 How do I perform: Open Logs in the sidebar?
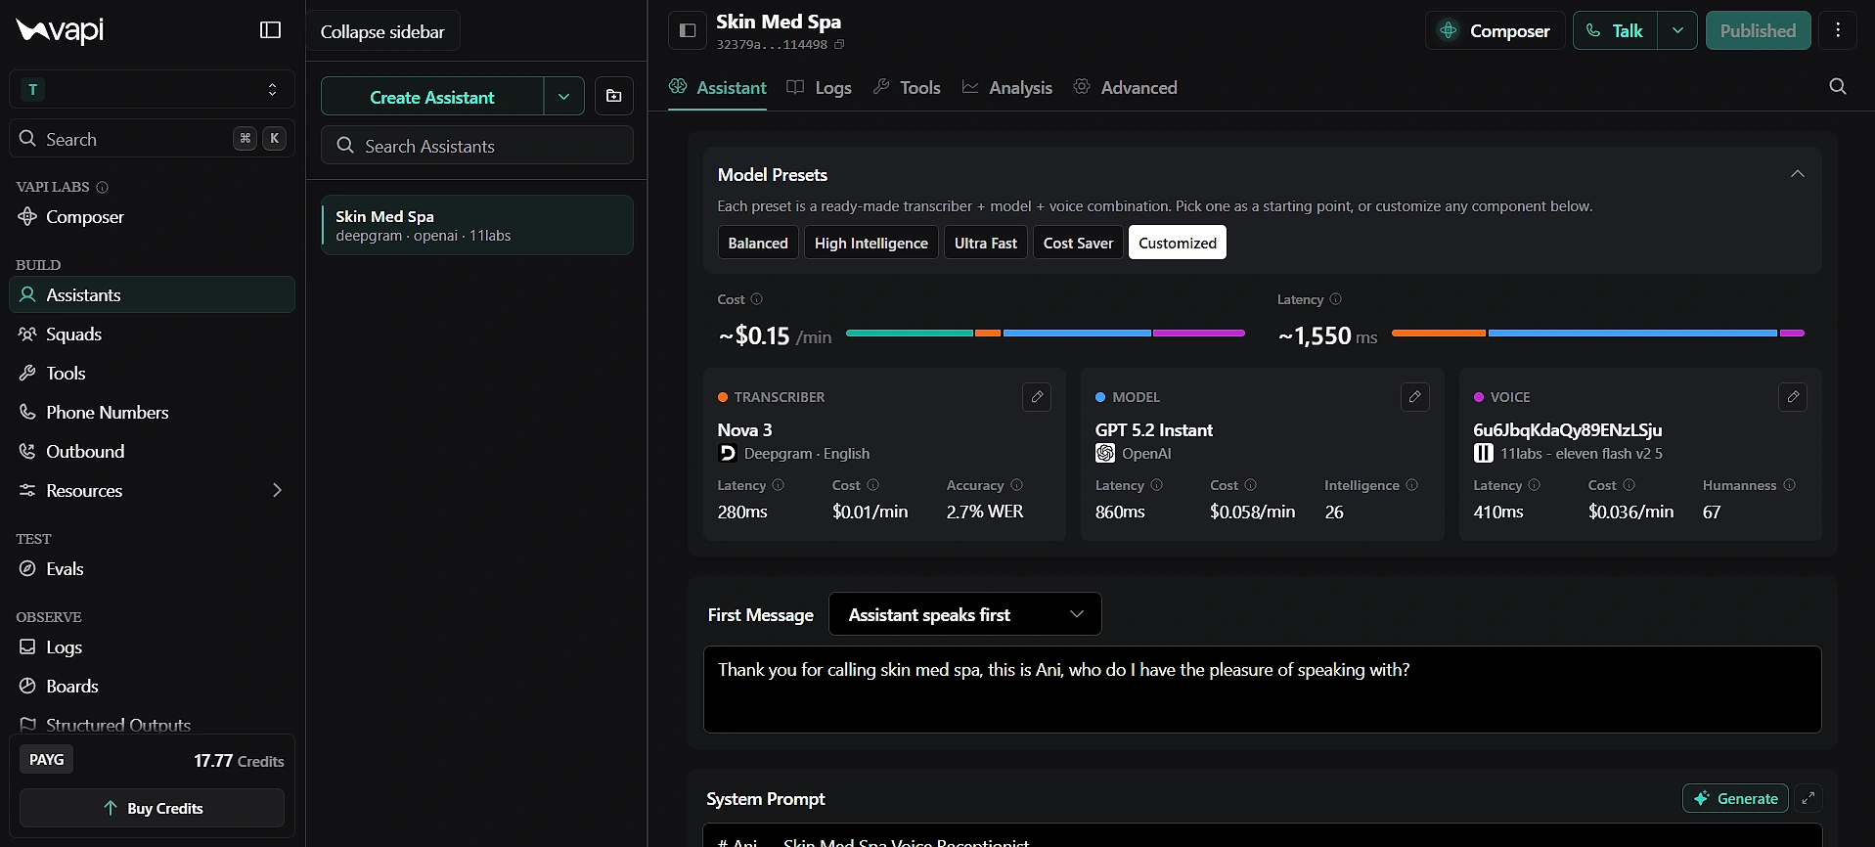point(152,646)
